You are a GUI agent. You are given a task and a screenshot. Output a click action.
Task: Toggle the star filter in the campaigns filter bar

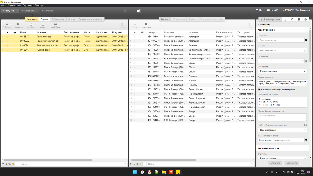click(x=6, y=164)
